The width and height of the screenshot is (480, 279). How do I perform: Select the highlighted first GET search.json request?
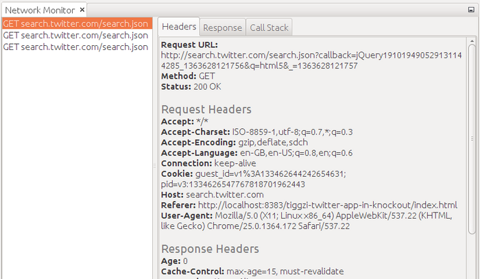(77, 23)
